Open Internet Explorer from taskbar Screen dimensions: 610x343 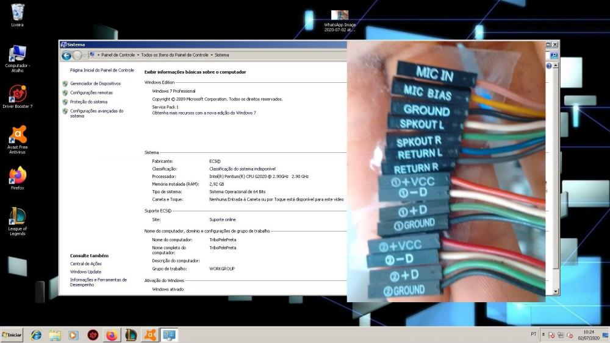pyautogui.click(x=36, y=335)
